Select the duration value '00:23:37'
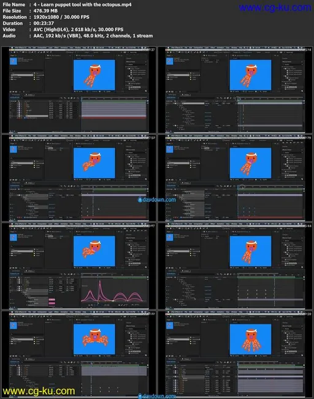The image size is (314, 399). click(44, 23)
